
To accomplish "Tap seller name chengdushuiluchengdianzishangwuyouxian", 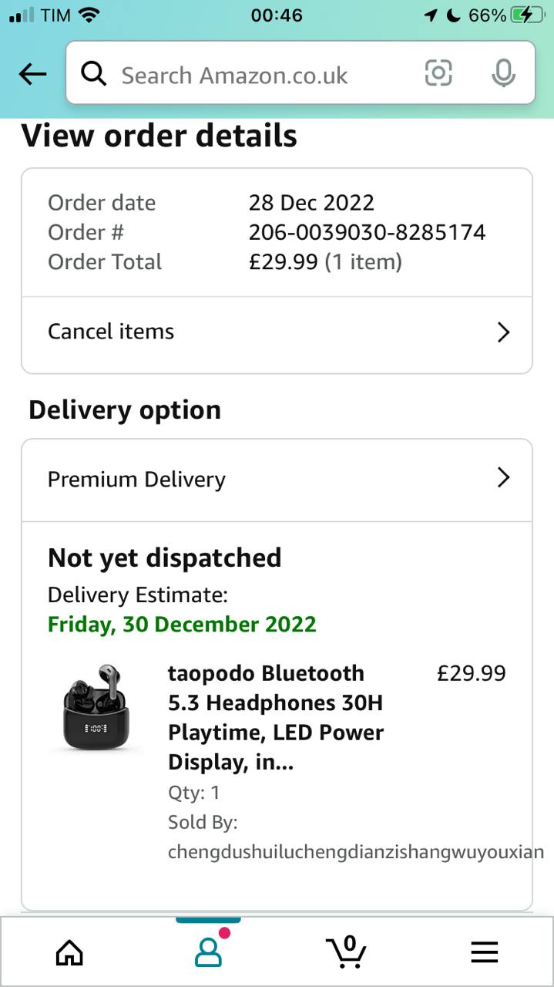I will (356, 852).
